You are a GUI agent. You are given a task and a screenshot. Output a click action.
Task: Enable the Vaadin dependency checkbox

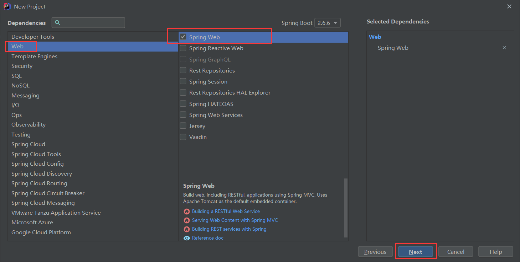[x=183, y=137]
